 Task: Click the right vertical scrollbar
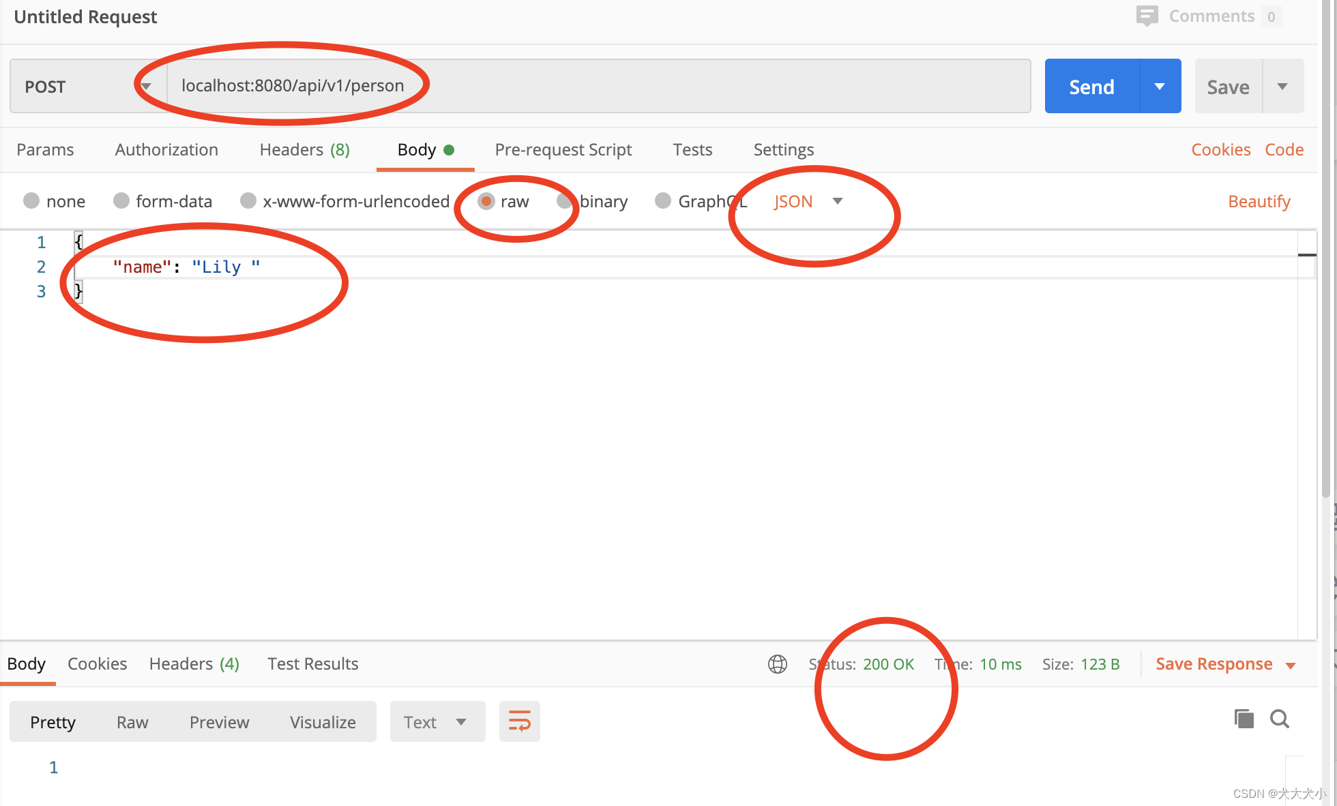pyautogui.click(x=1325, y=273)
